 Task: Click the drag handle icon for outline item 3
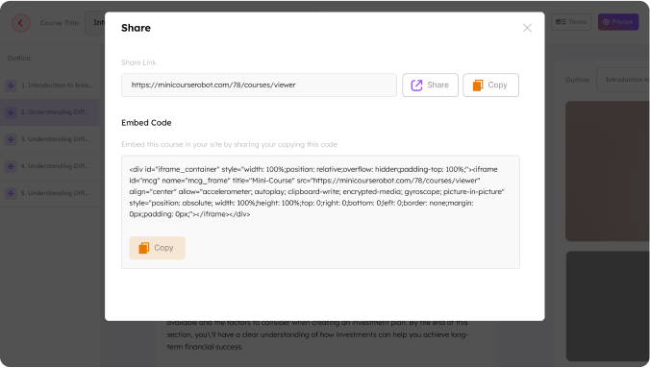(x=11, y=139)
